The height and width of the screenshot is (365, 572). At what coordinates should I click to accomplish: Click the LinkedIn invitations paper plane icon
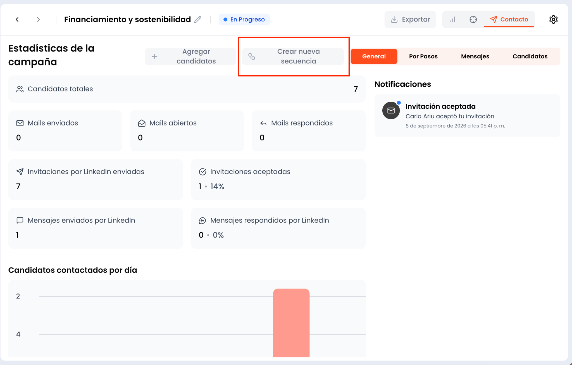click(x=20, y=172)
